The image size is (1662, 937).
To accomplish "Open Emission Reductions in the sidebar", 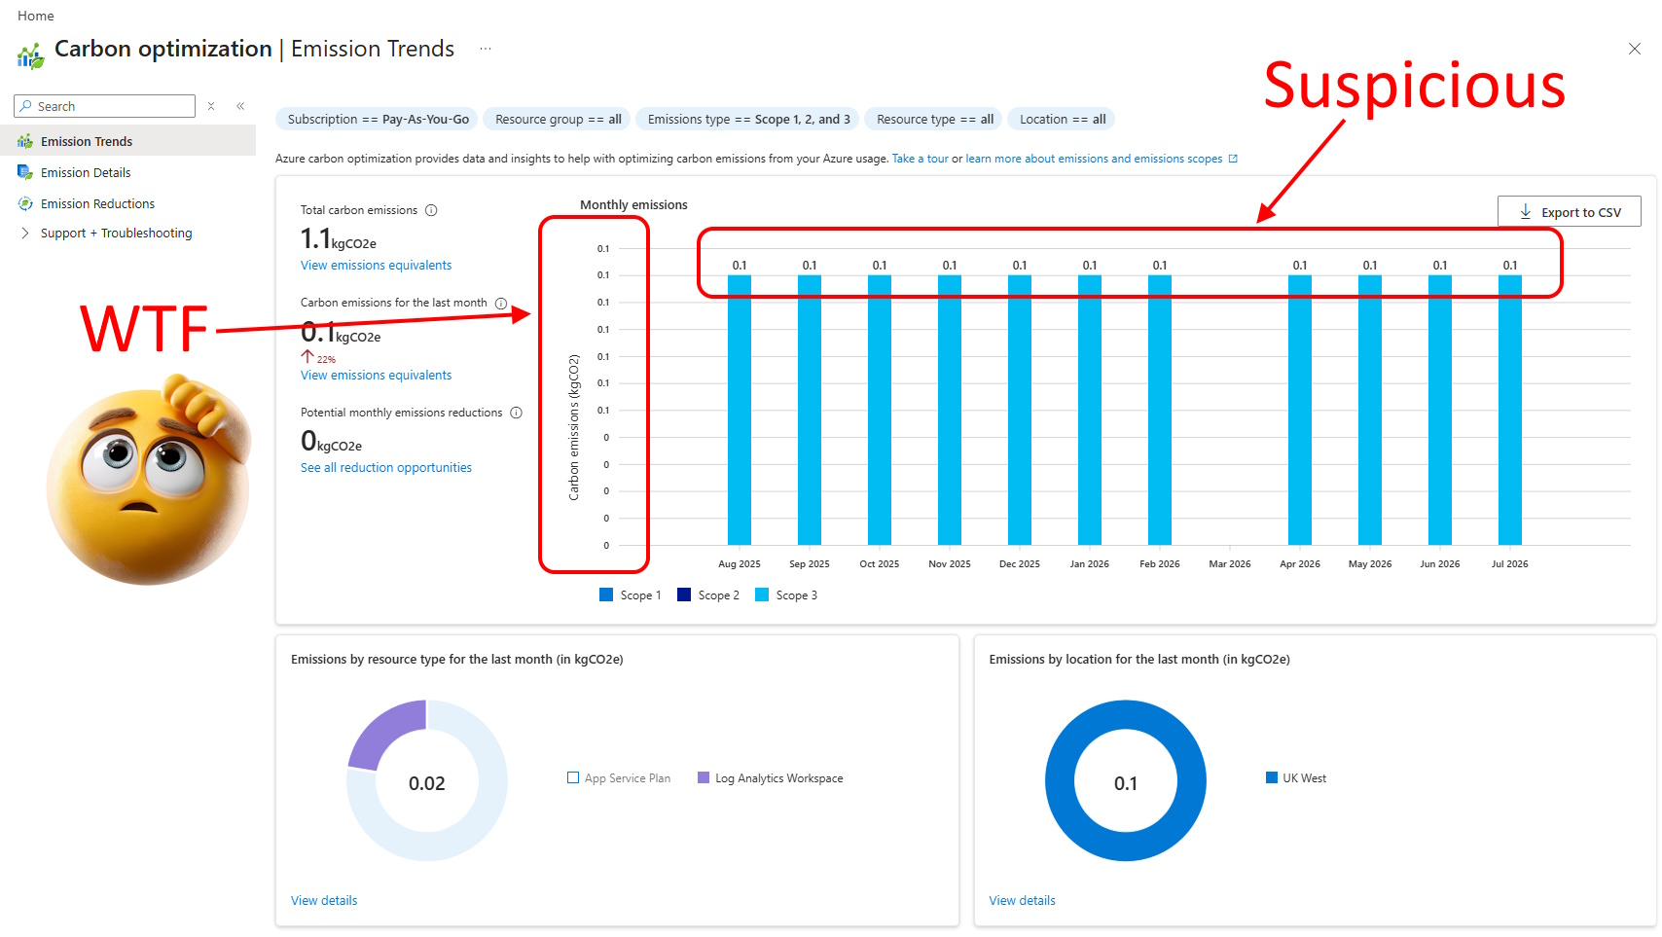I will pos(97,204).
